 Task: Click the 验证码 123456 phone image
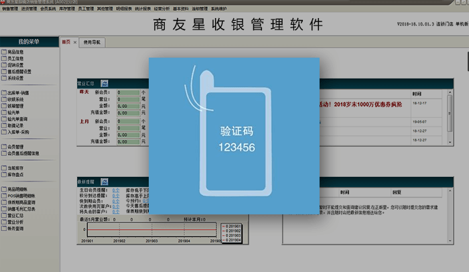234,136
